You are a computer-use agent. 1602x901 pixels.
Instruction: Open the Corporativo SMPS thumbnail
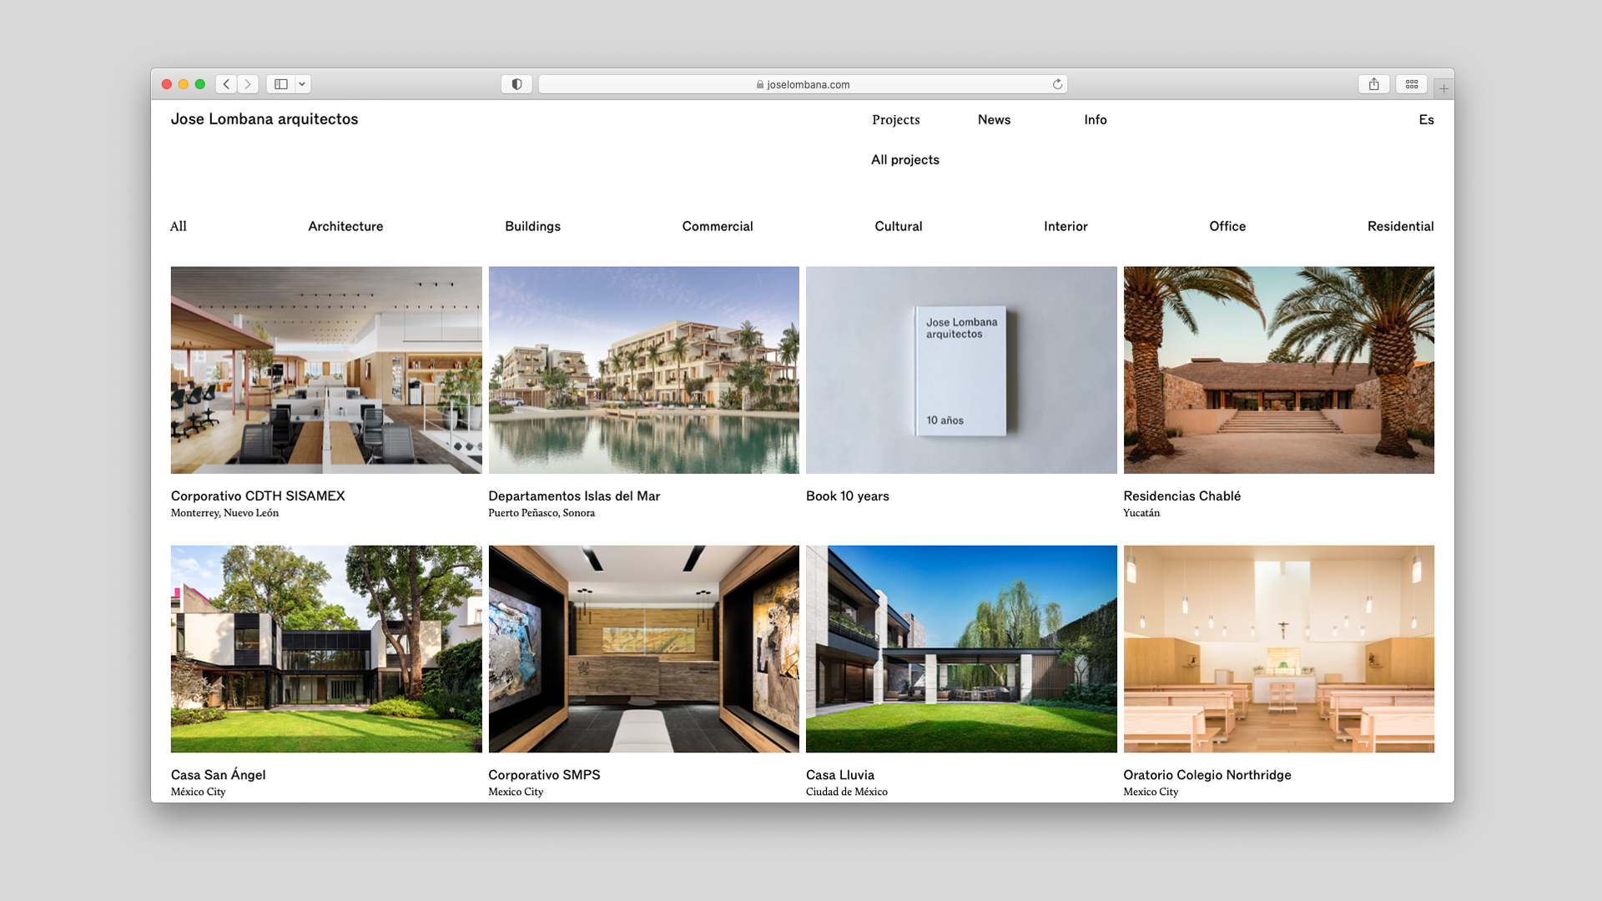coord(643,649)
